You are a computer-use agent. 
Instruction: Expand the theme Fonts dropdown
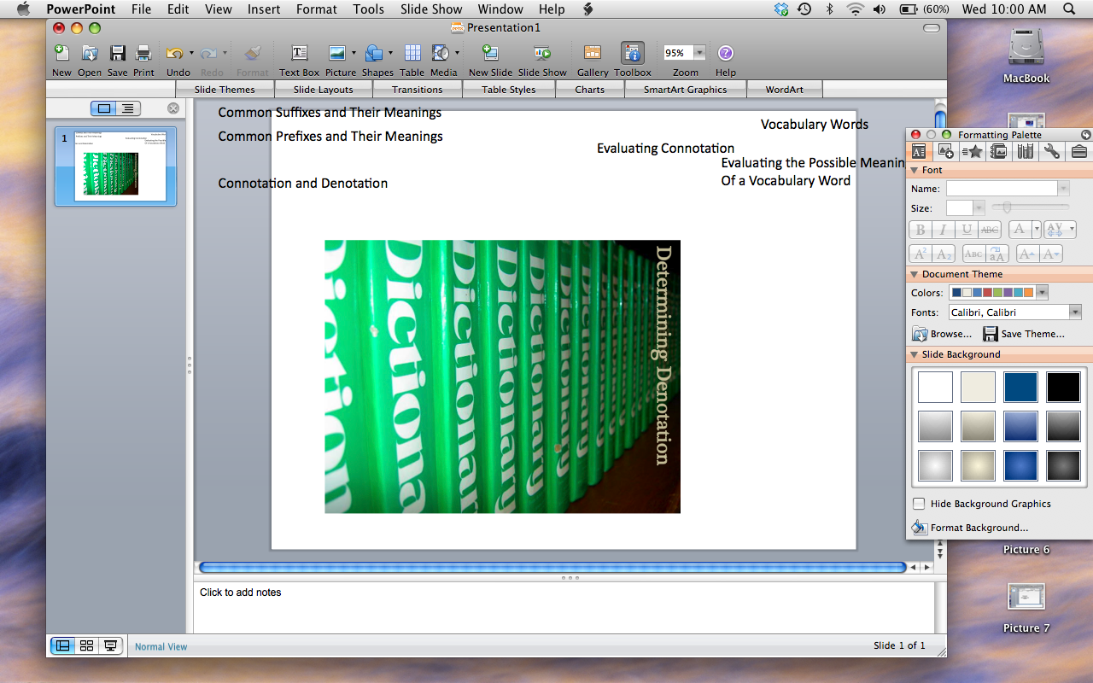pos(1074,312)
